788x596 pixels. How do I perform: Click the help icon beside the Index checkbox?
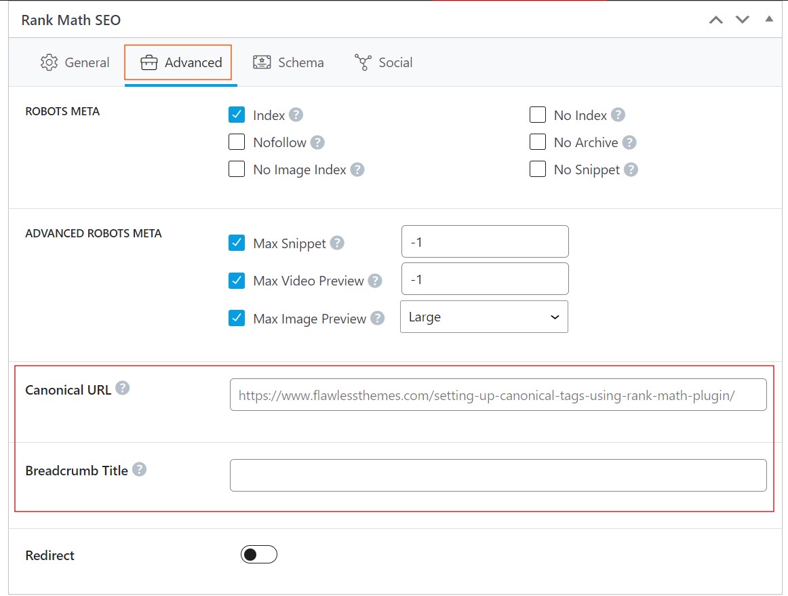coord(295,115)
